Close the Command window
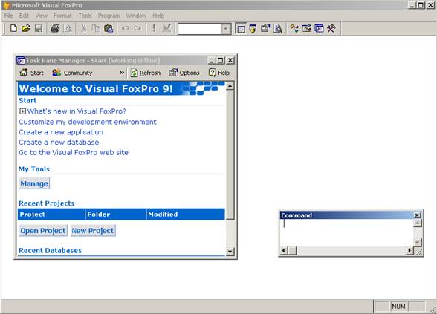The image size is (437, 314). tap(417, 215)
